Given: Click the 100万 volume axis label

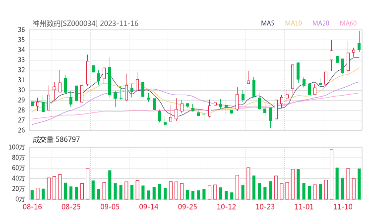Looking at the screenshot, I should coord(17,147).
